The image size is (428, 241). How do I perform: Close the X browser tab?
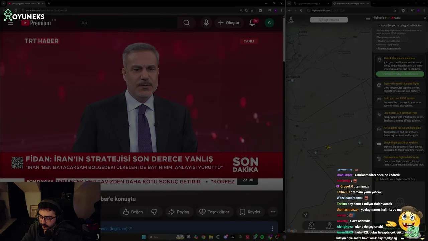pyautogui.click(x=328, y=3)
